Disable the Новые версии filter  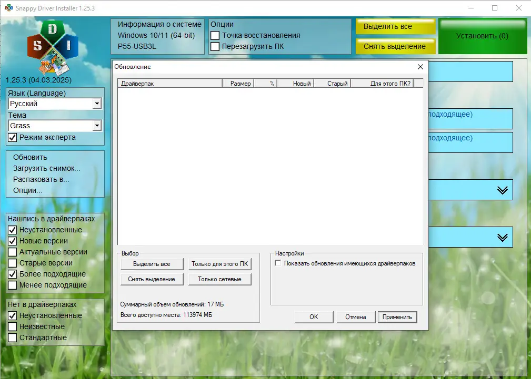coord(12,241)
